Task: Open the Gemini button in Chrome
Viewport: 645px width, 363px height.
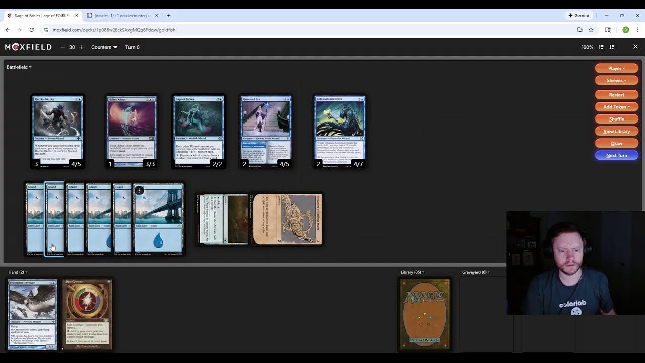Action: 578,16
